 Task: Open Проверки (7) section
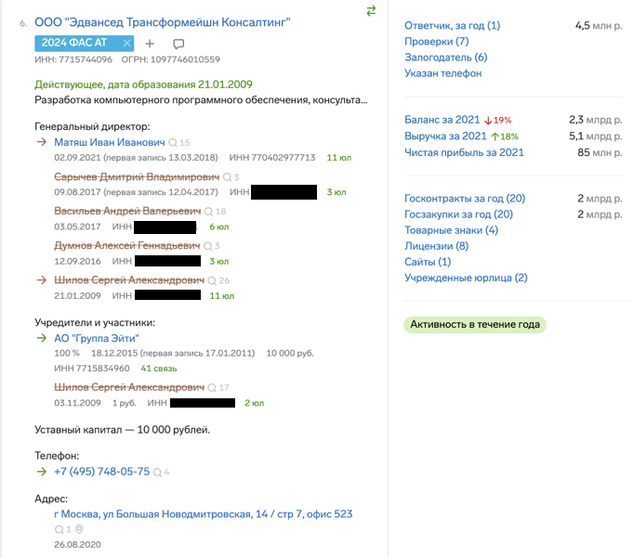(436, 42)
